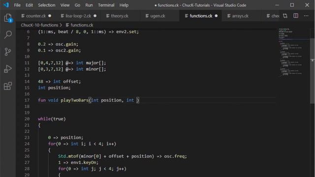Click line number 20 in gutter
This screenshot has width=315, height=177.
coord(27,119)
